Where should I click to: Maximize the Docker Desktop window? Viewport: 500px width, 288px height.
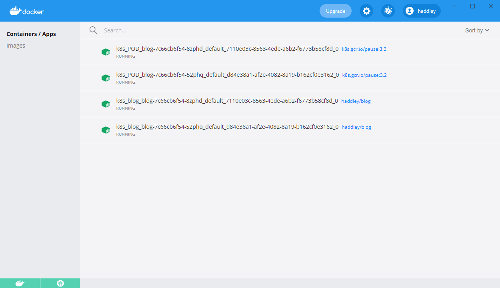click(x=472, y=6)
